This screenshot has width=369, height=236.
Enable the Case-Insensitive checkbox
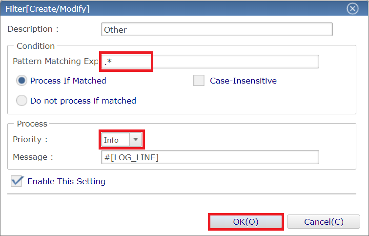pyautogui.click(x=199, y=81)
